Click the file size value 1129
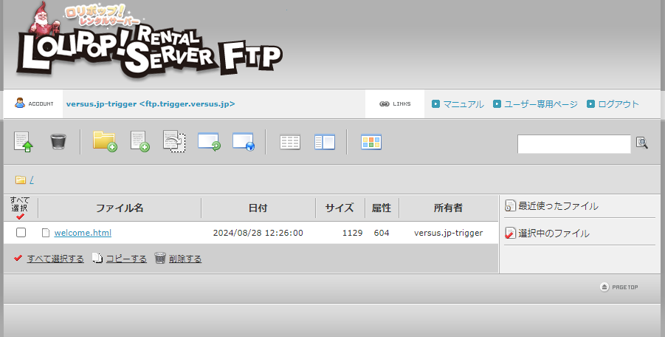Screen dimensions: 665x337 click(353, 233)
